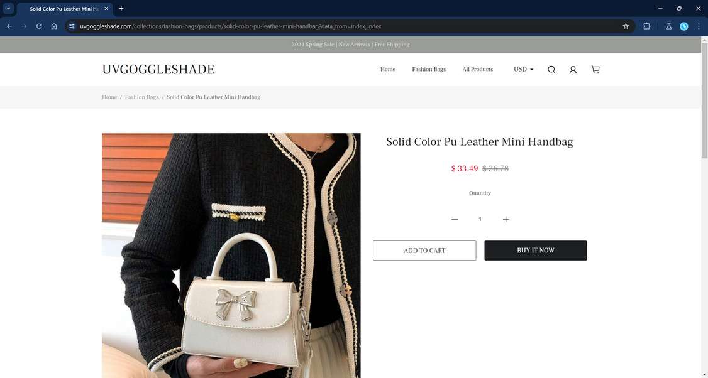Bookmark this page with the star icon
708x378 pixels.
point(626,26)
